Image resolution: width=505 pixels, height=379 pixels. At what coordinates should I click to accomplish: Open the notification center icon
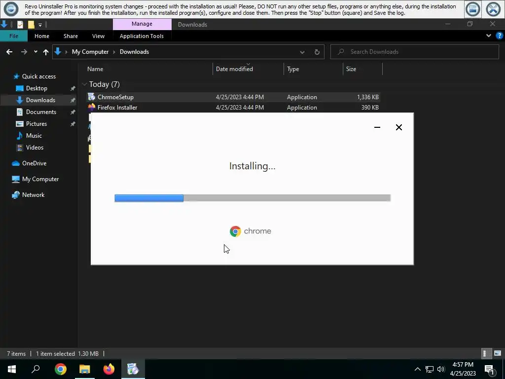pyautogui.click(x=489, y=369)
